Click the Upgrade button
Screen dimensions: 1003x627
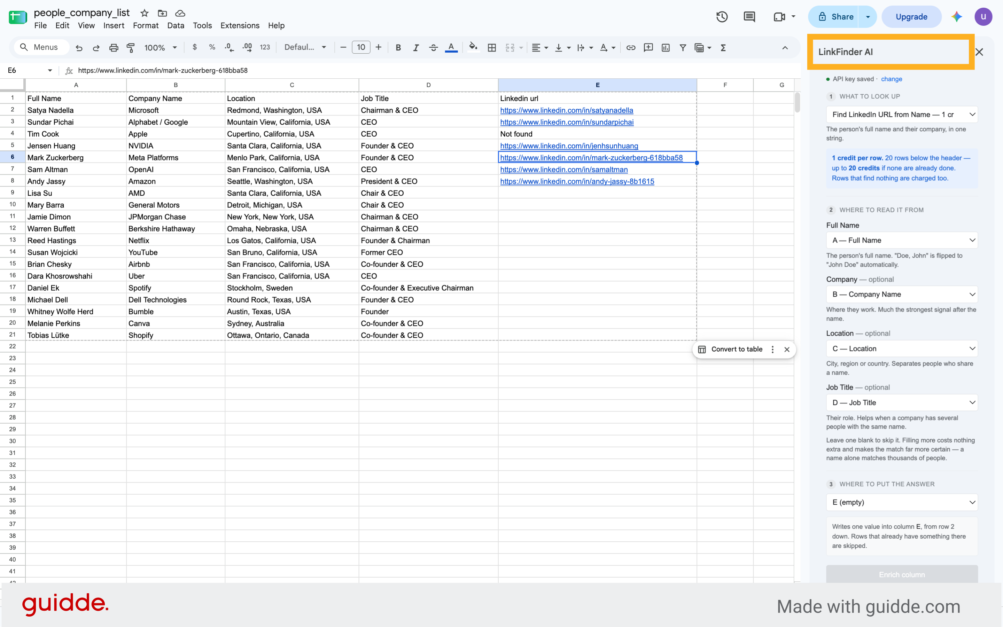coord(911,17)
